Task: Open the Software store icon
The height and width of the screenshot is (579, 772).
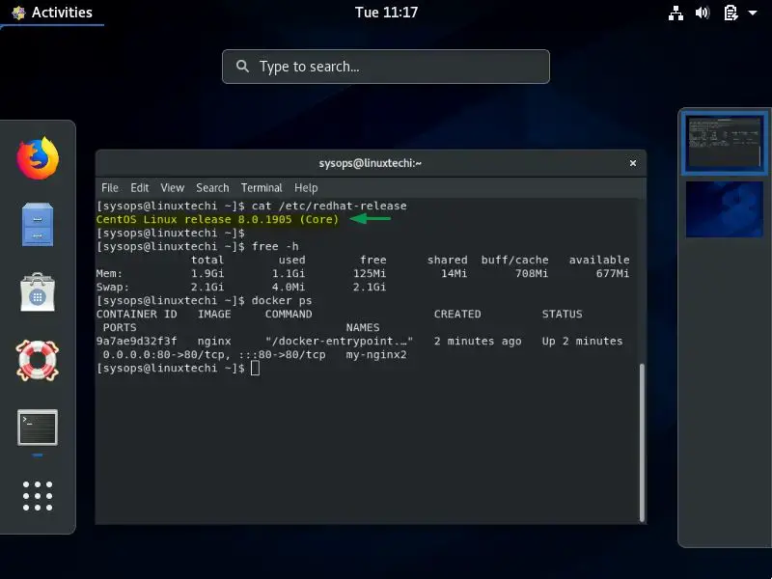Action: point(38,292)
